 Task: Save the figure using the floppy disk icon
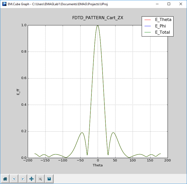click(49, 179)
